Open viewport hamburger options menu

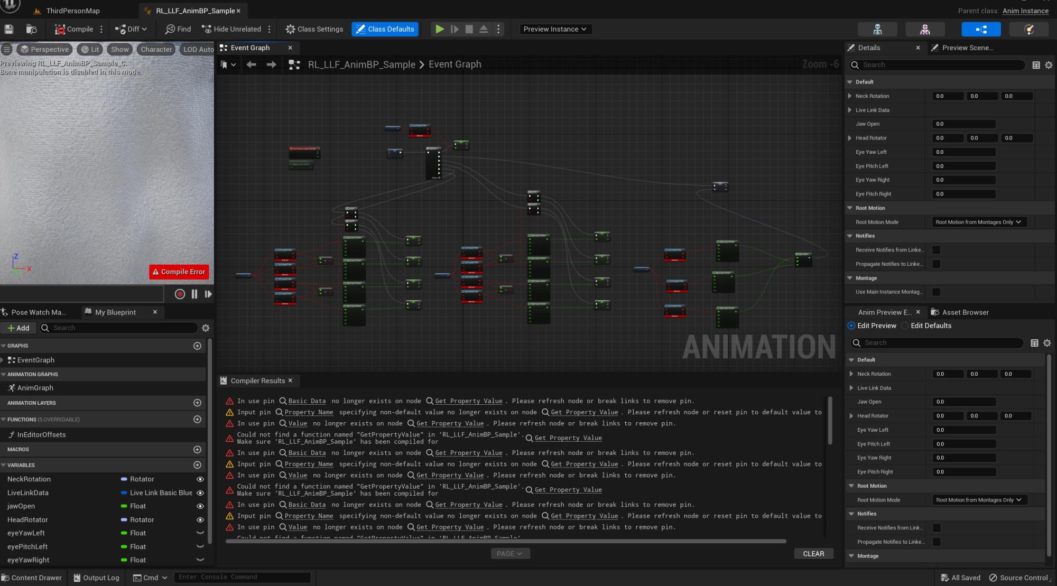pyautogui.click(x=7, y=49)
